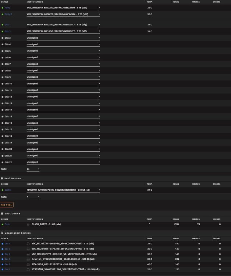This screenshot has height=276, width=231.
Task: Click the gray status square for Disk 3
Action: pyautogui.click(x=3, y=38)
